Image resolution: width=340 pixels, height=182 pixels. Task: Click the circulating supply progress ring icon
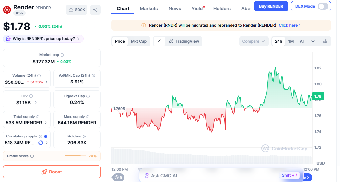click(x=41, y=143)
